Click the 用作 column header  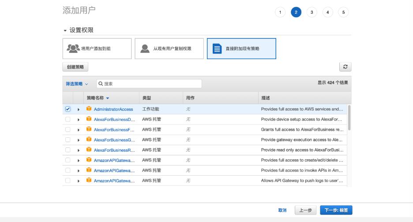coord(190,98)
